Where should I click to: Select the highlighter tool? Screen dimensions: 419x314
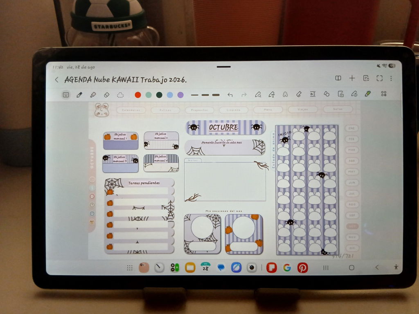(x=93, y=95)
